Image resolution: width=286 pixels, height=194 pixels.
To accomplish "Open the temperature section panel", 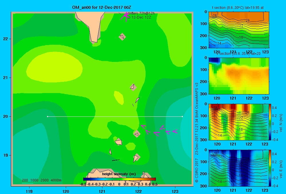I will pyautogui.click(x=239, y=30).
